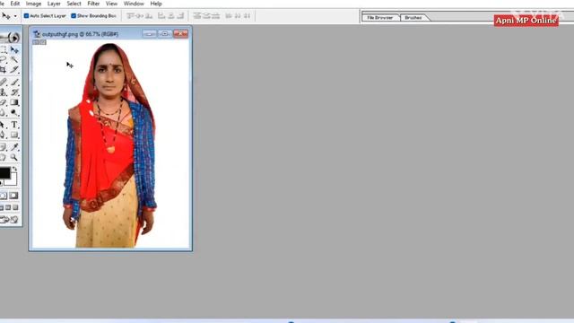Close the outputhgf.png document window
574x323 pixels.
(x=180, y=34)
